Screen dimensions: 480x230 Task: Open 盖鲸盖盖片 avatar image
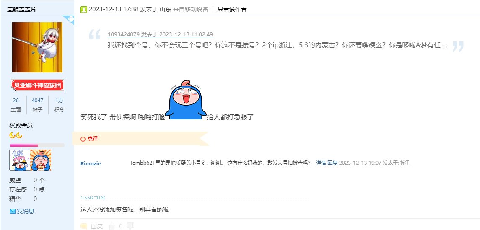coord(37,47)
